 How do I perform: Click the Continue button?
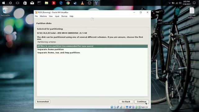141,102
